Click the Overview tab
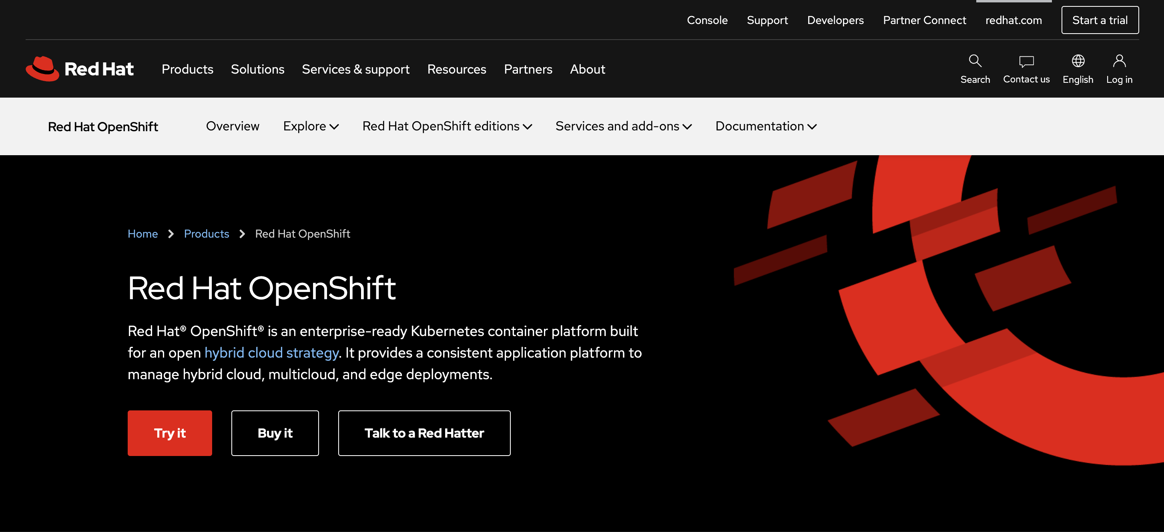 point(232,125)
